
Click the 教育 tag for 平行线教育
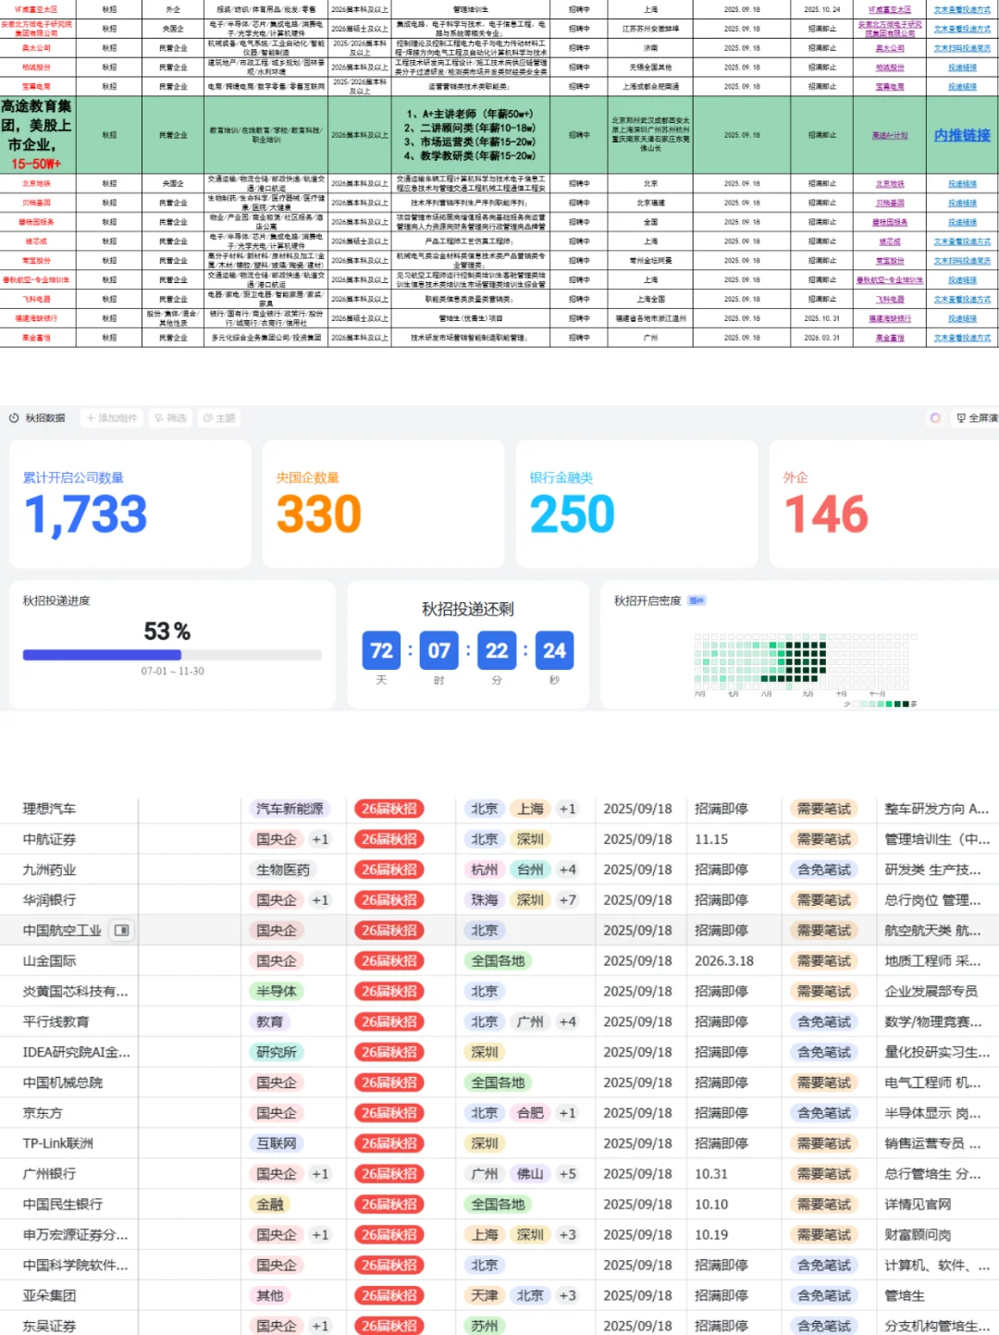(270, 1021)
